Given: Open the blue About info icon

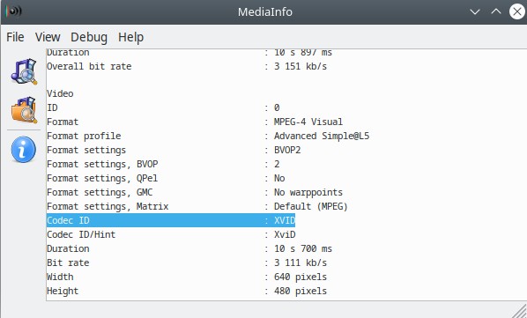Looking at the screenshot, I should 24,150.
